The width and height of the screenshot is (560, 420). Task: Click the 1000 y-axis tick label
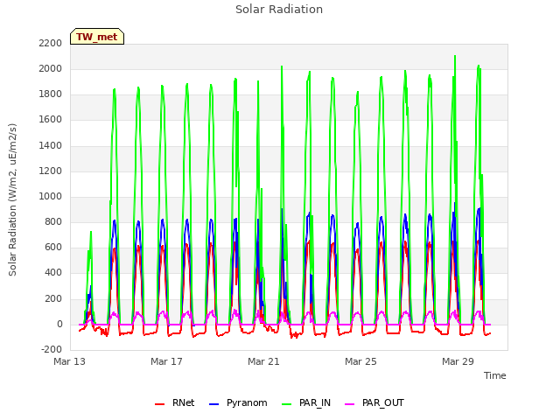click(51, 196)
